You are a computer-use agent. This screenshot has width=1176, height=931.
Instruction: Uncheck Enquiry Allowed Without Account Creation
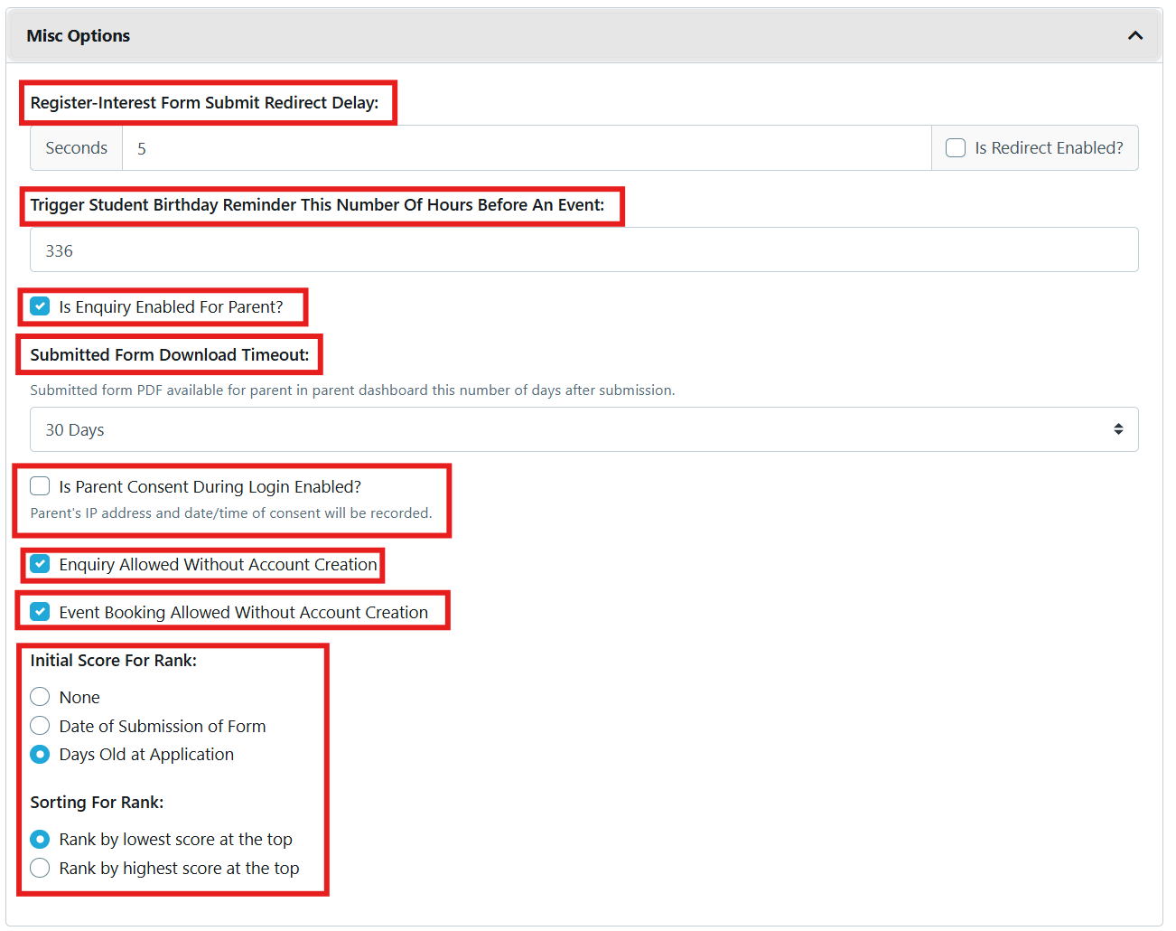tap(40, 564)
